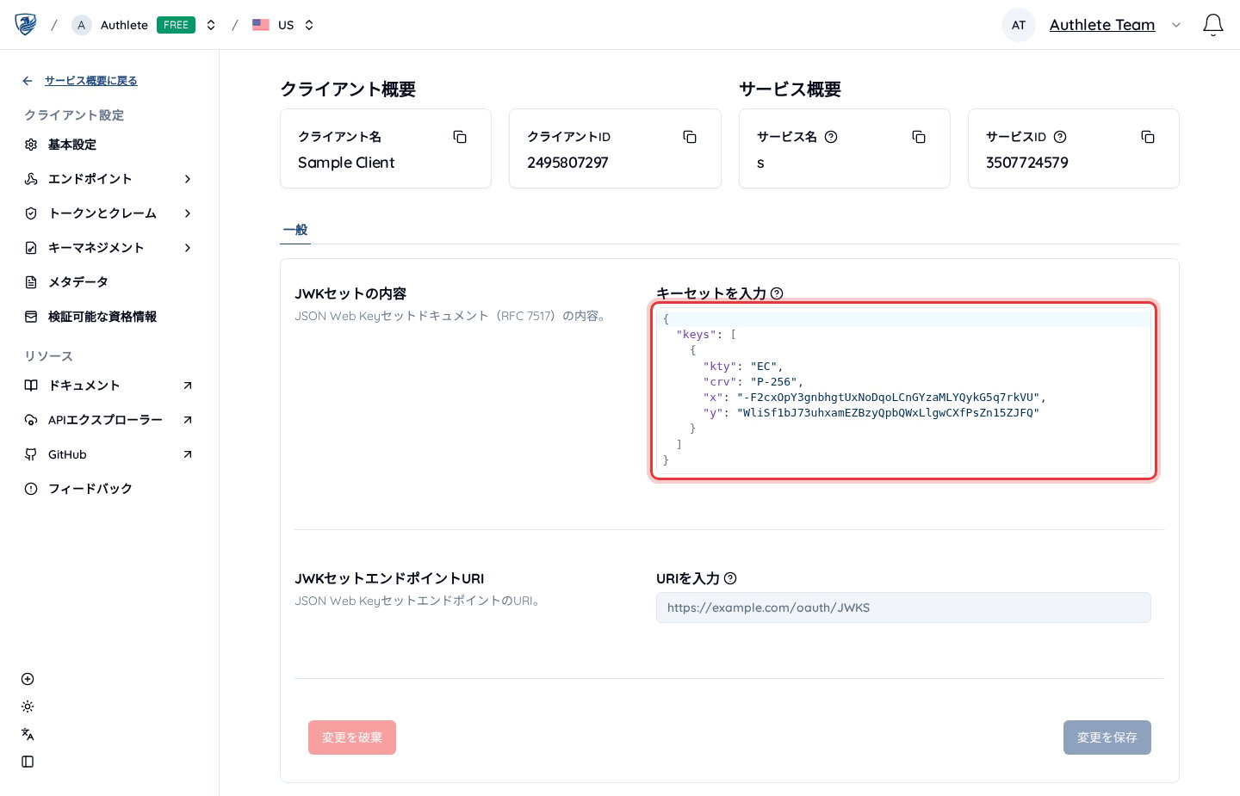Open the language translation icon
1240x796 pixels.
[28, 734]
